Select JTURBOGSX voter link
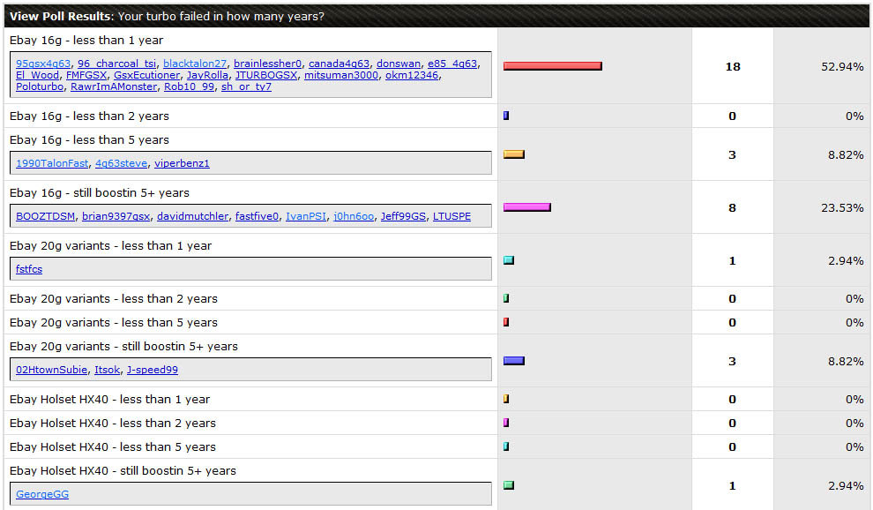Screen dimensions: 873x510 point(266,75)
